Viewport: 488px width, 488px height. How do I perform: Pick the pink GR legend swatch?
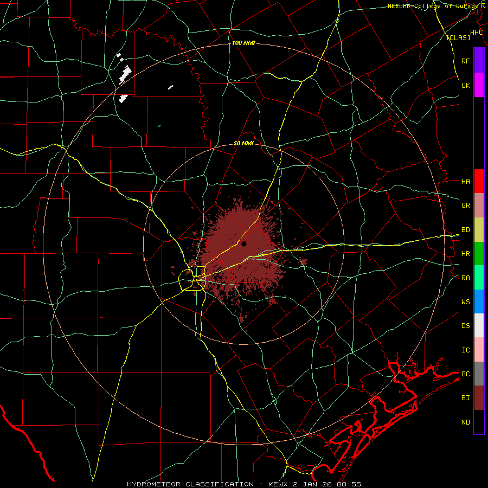479,206
